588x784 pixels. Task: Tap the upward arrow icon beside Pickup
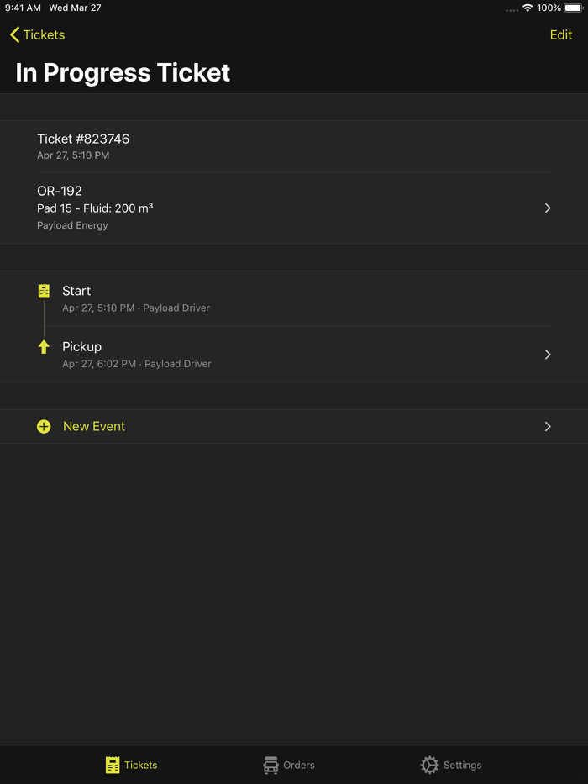tap(43, 346)
